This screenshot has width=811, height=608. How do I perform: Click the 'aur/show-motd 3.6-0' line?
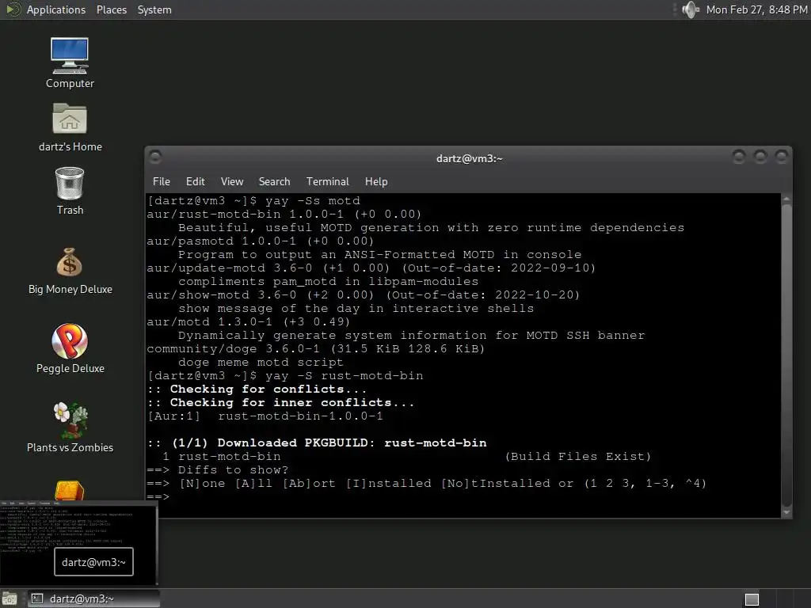coord(364,294)
